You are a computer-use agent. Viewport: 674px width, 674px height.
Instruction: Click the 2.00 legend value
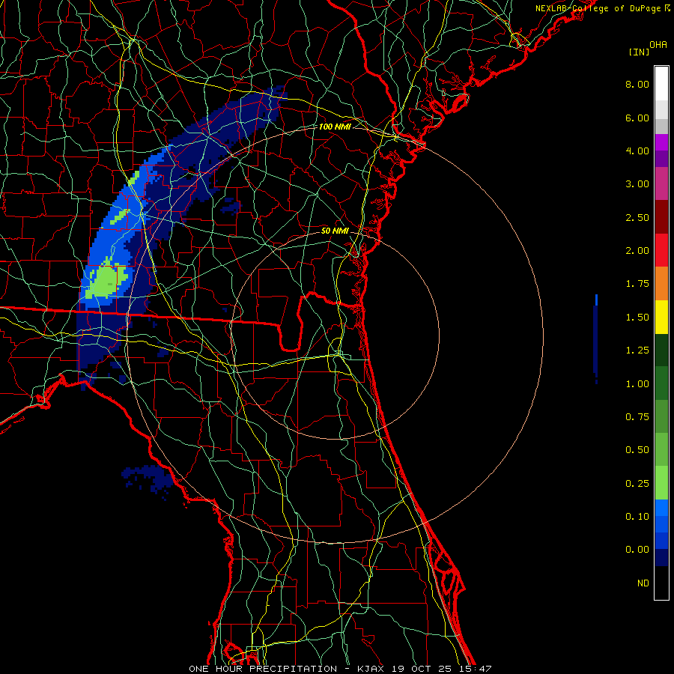click(637, 251)
